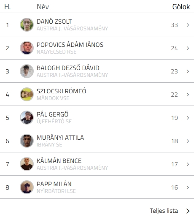Open the Teljes lista full list link
Viewport: 194px width, 217px height.
[164, 211]
